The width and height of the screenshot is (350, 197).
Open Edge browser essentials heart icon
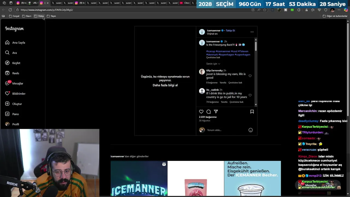(319, 10)
